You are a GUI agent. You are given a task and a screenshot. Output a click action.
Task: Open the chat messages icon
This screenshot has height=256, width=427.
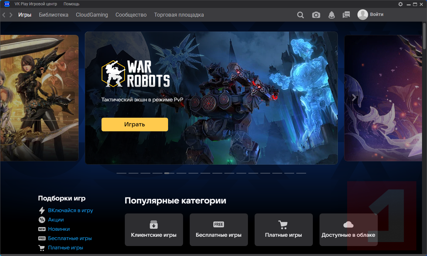[x=346, y=15]
